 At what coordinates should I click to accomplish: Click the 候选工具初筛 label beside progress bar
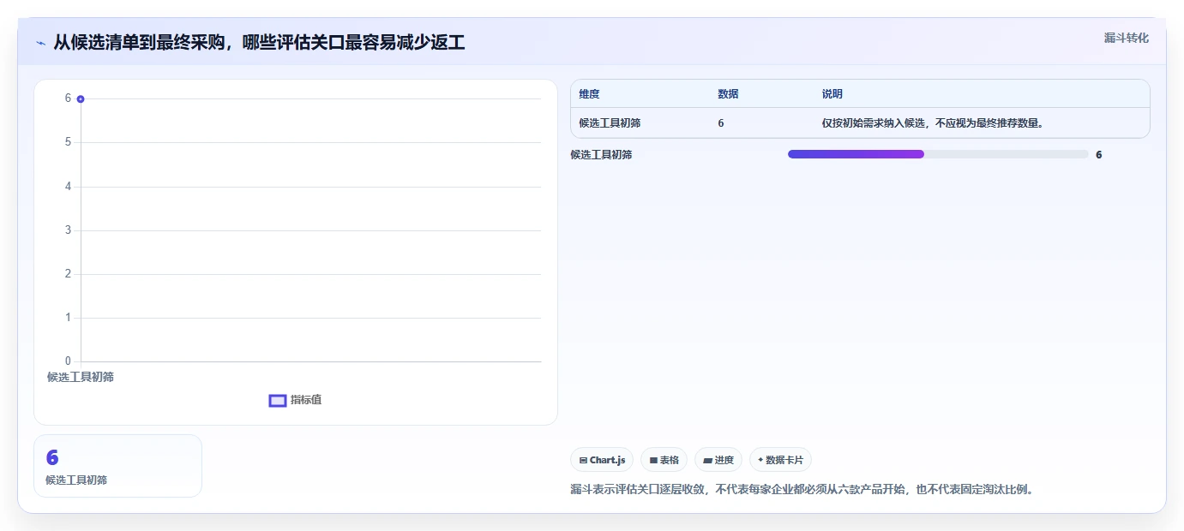point(601,155)
